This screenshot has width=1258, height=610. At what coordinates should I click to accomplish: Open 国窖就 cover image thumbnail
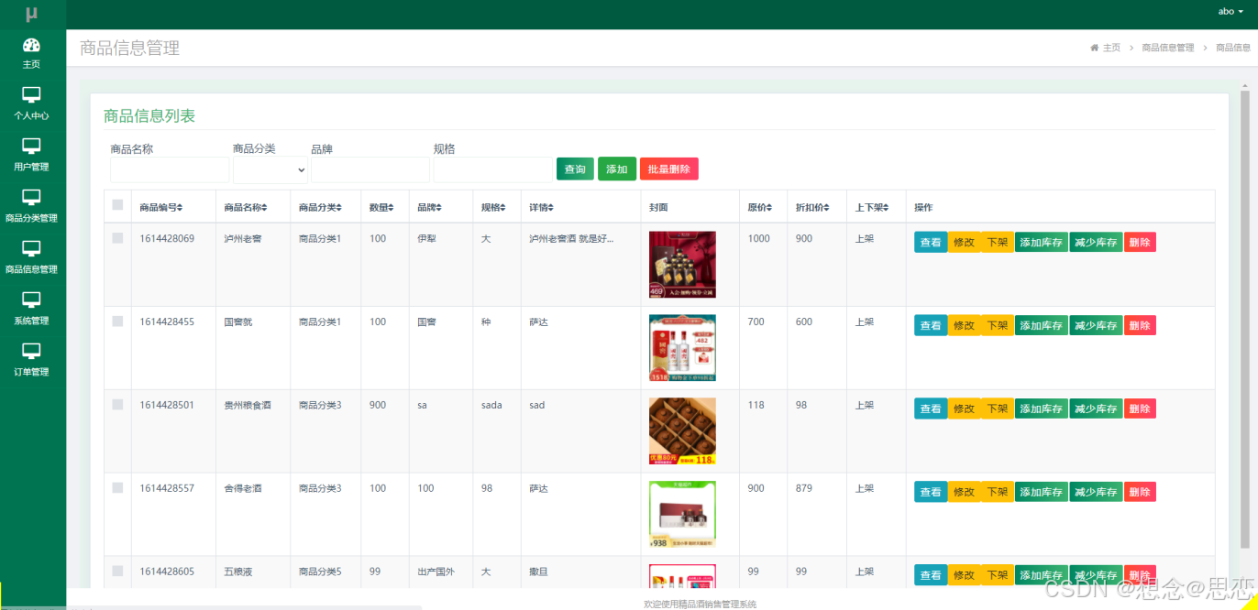tap(682, 348)
